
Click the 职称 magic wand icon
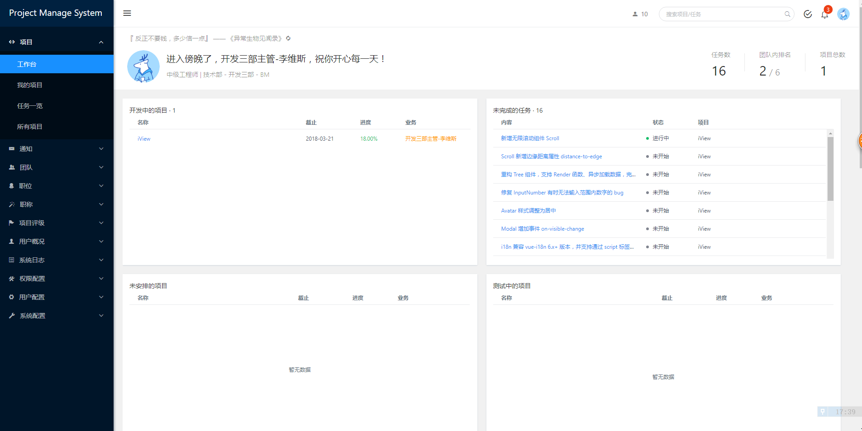point(12,204)
